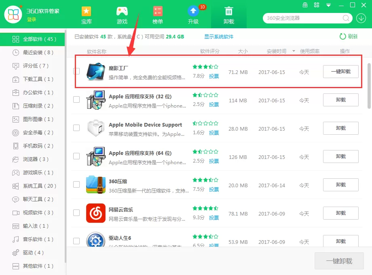Click the 游戏娱乐 gamepad sidebar icon

(x=16, y=173)
